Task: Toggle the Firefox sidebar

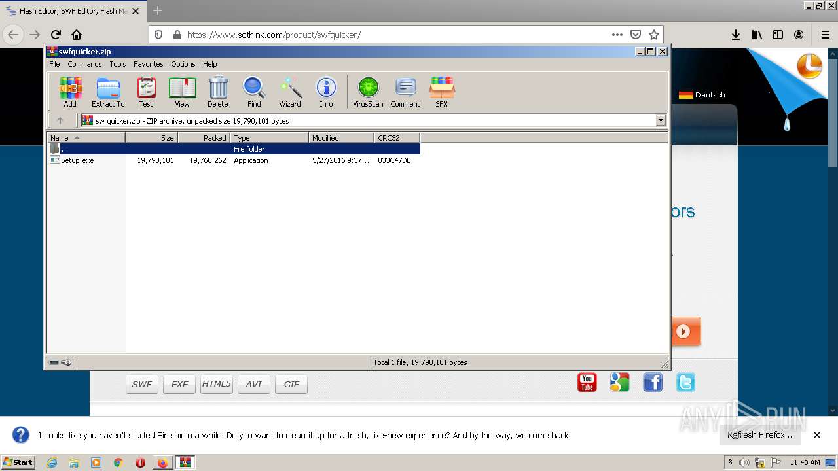Action: [x=778, y=35]
